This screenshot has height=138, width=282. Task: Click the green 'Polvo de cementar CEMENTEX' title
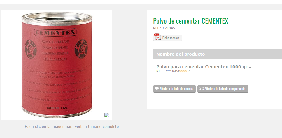pyautogui.click(x=191, y=21)
